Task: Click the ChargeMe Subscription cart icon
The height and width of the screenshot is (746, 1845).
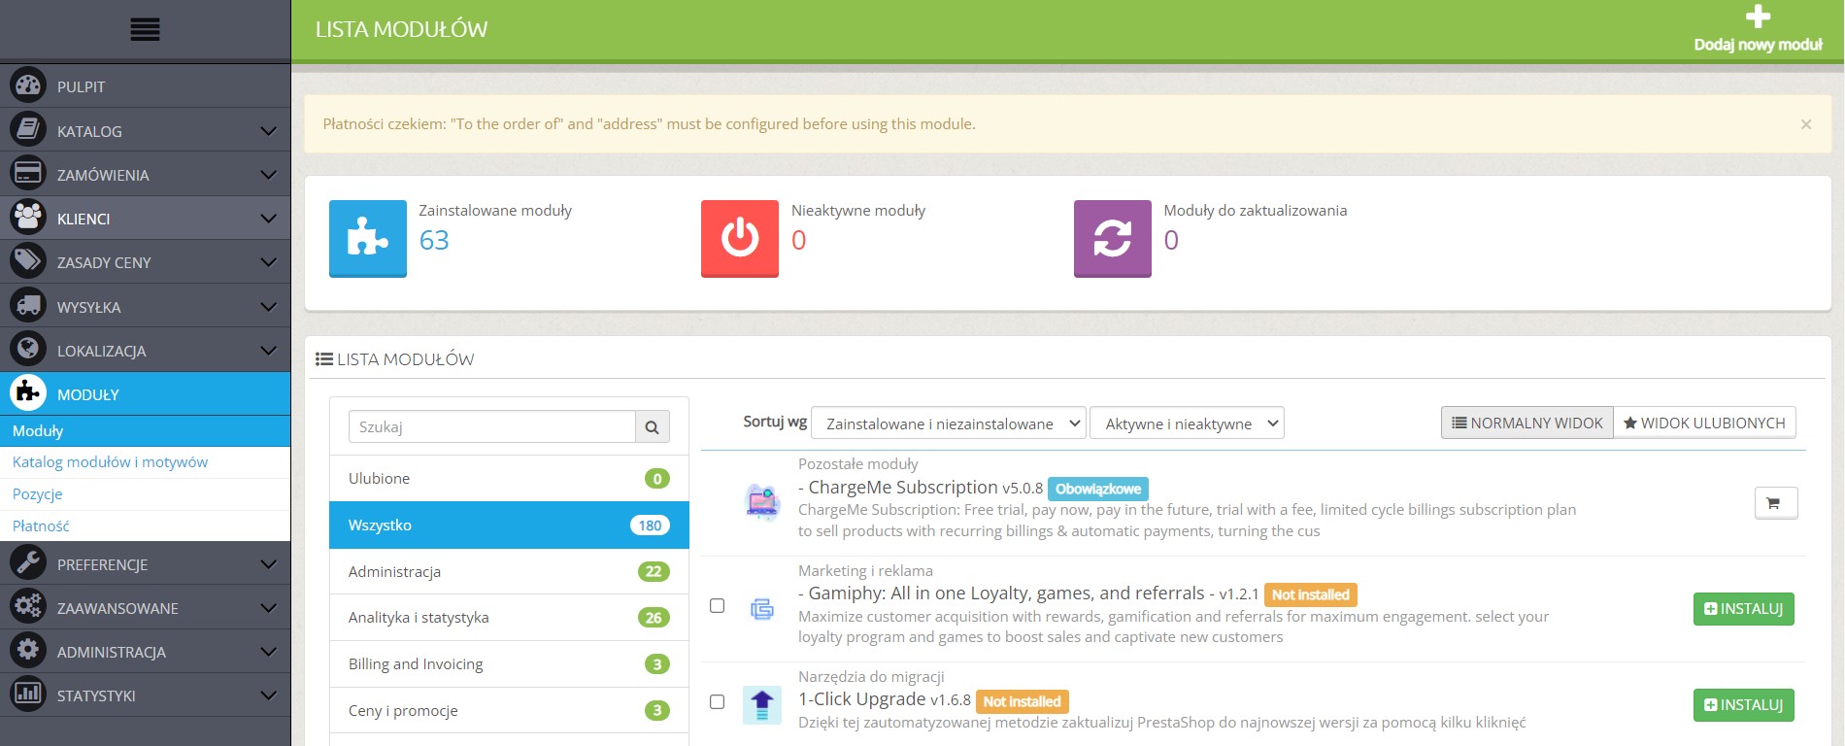Action: tap(1775, 503)
